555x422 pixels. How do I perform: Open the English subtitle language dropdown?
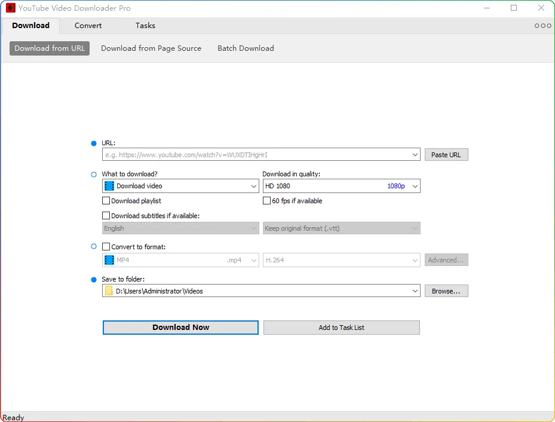tap(180, 228)
